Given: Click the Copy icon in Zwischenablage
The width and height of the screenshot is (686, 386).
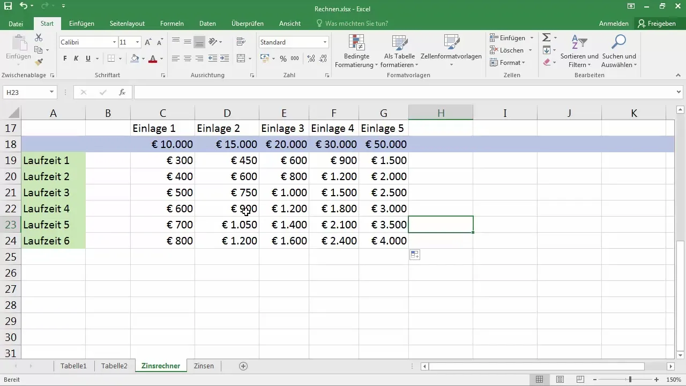Looking at the screenshot, I should point(39,50).
